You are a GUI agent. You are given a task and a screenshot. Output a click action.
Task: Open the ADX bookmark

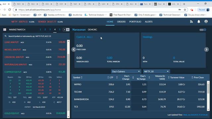[x=38, y=15]
